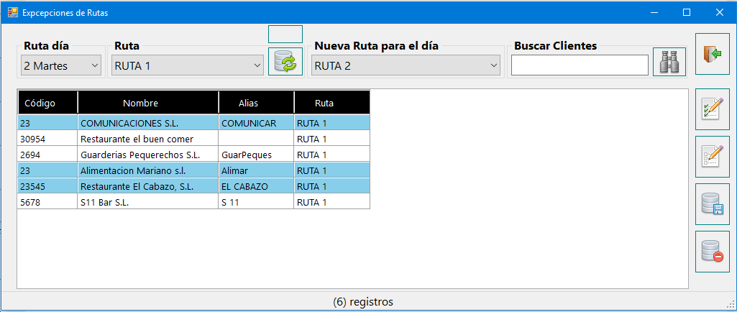Click the app icon in the title bar

[x=13, y=12]
